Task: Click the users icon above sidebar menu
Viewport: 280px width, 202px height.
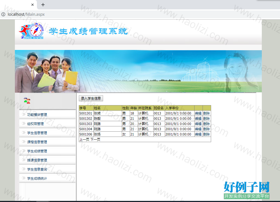Action: point(27,101)
